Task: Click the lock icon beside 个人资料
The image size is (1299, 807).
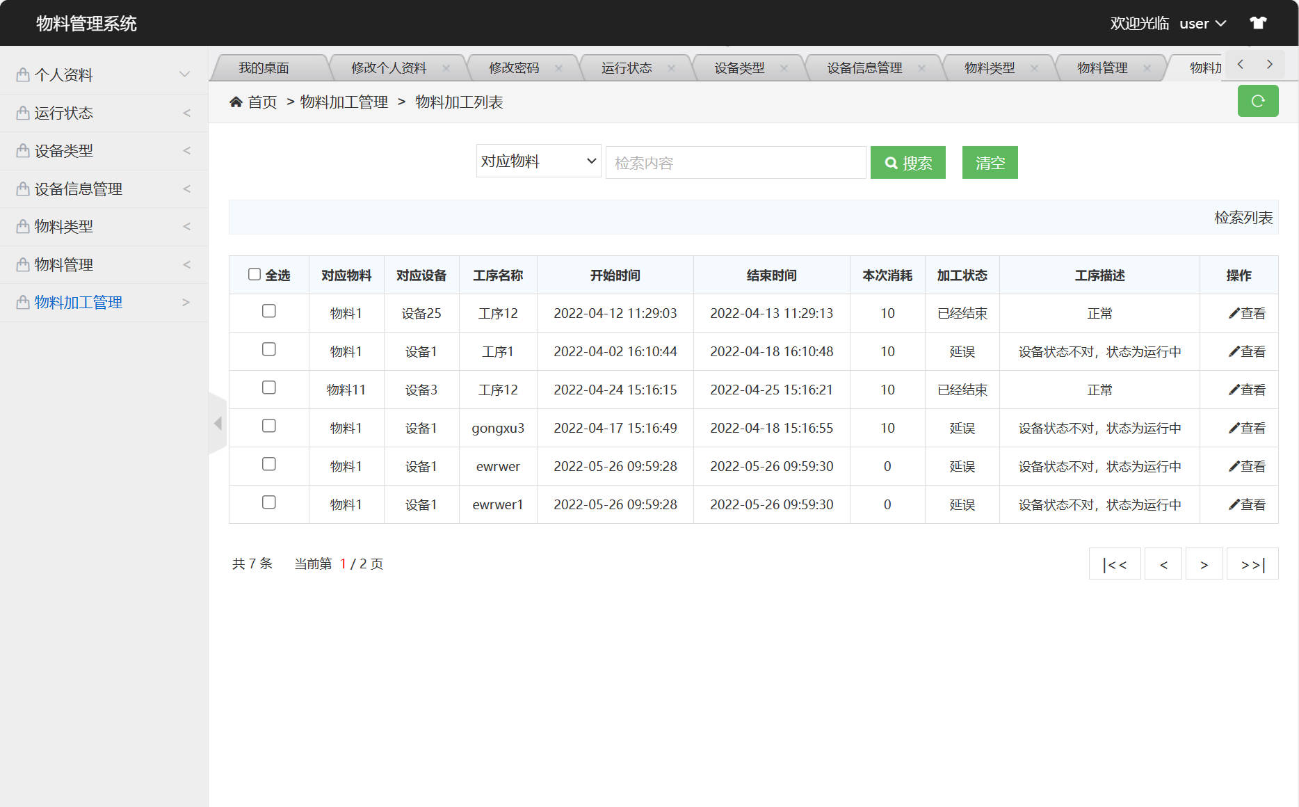Action: [x=21, y=74]
